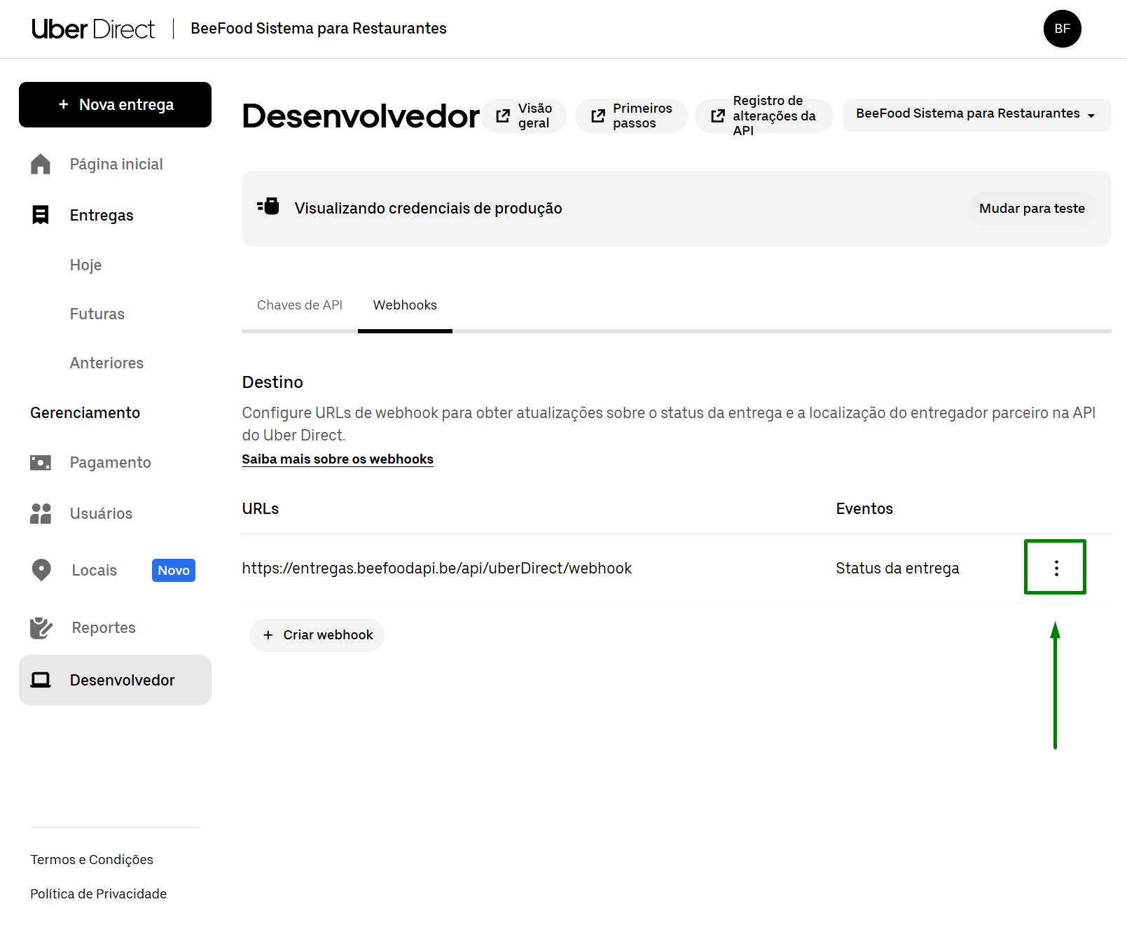Open Termos e Condições link
1127x939 pixels.
coord(92,859)
